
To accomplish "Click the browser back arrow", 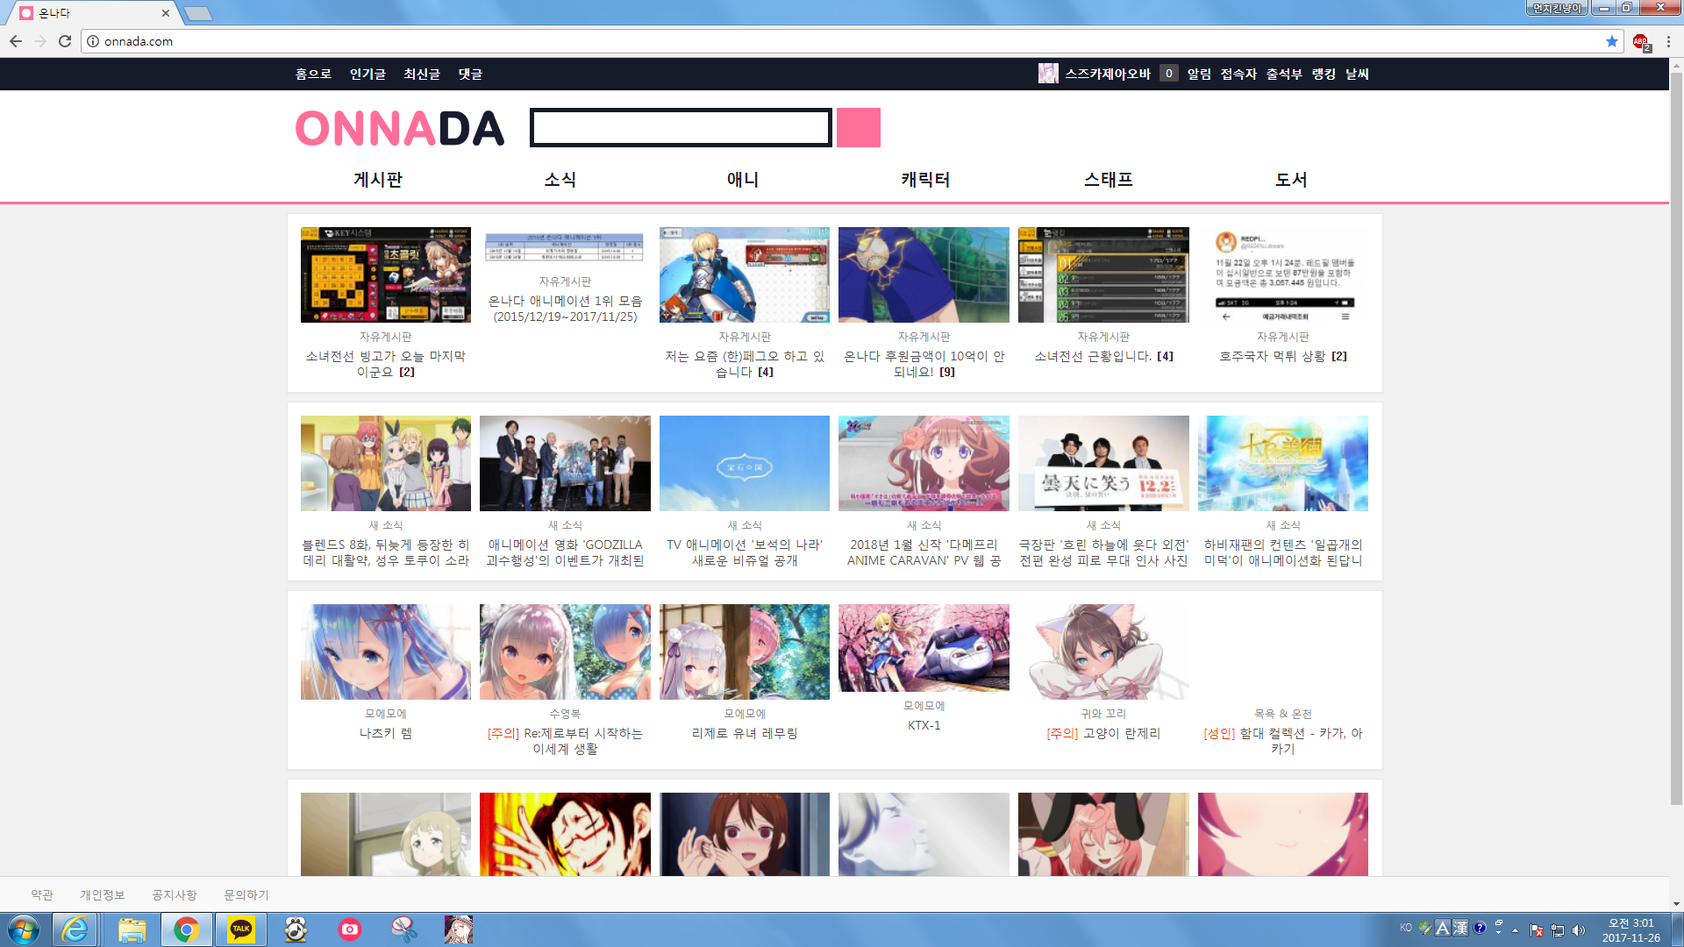I will 16,41.
